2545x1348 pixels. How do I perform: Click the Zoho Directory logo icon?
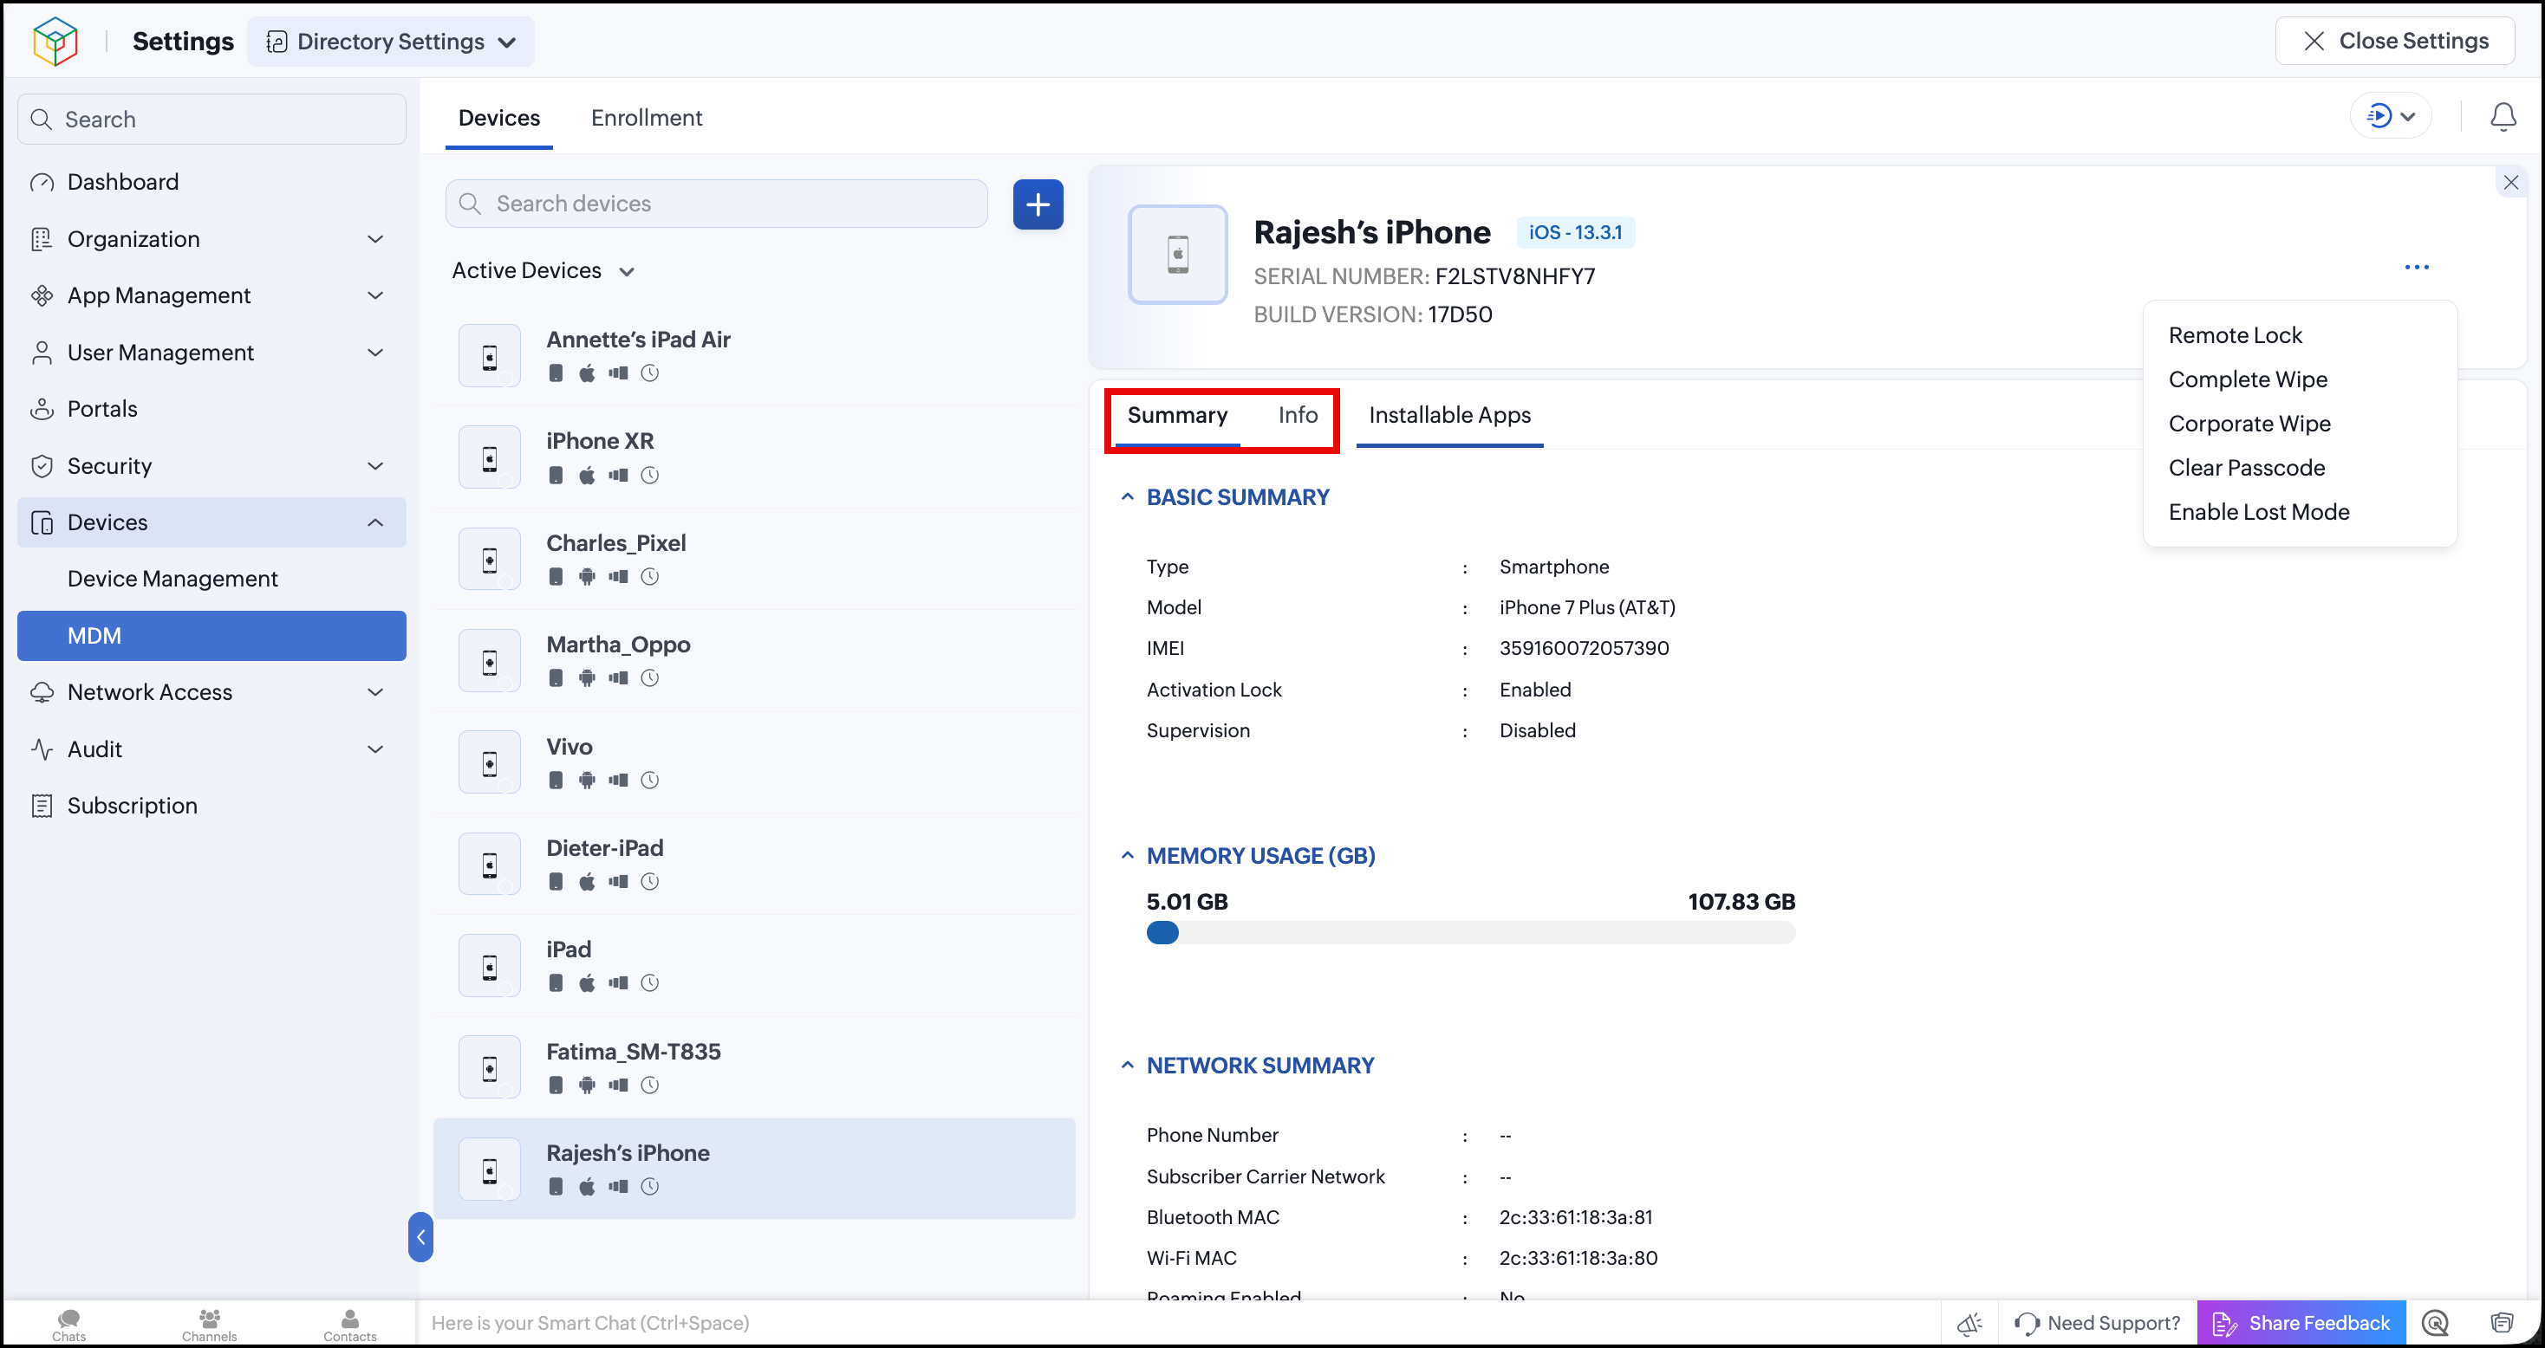point(55,41)
